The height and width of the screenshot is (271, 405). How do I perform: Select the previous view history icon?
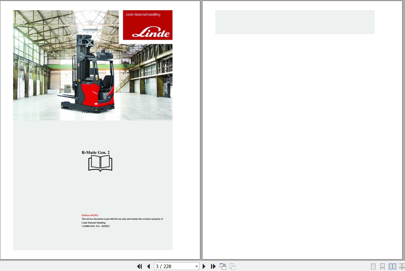pyautogui.click(x=223, y=266)
